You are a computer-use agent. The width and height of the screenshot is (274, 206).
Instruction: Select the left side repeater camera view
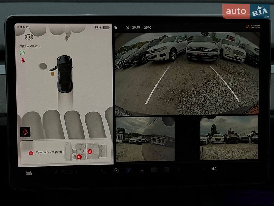pos(145,139)
